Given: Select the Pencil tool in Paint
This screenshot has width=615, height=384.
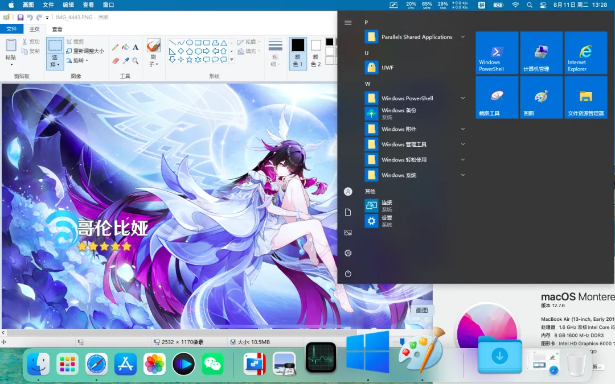Looking at the screenshot, I should pos(115,47).
